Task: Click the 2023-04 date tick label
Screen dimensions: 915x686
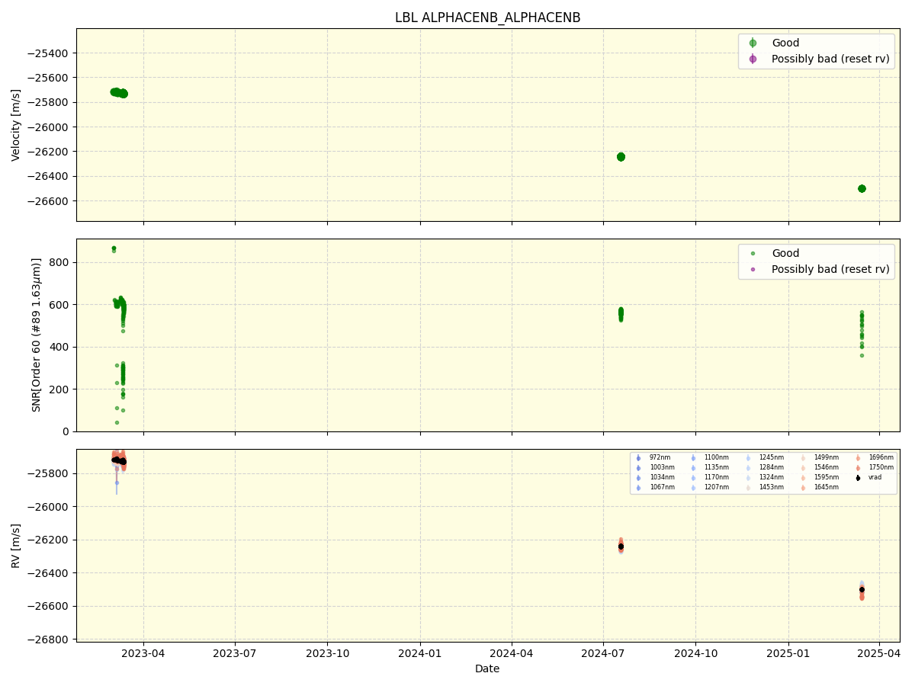Action: point(143,654)
